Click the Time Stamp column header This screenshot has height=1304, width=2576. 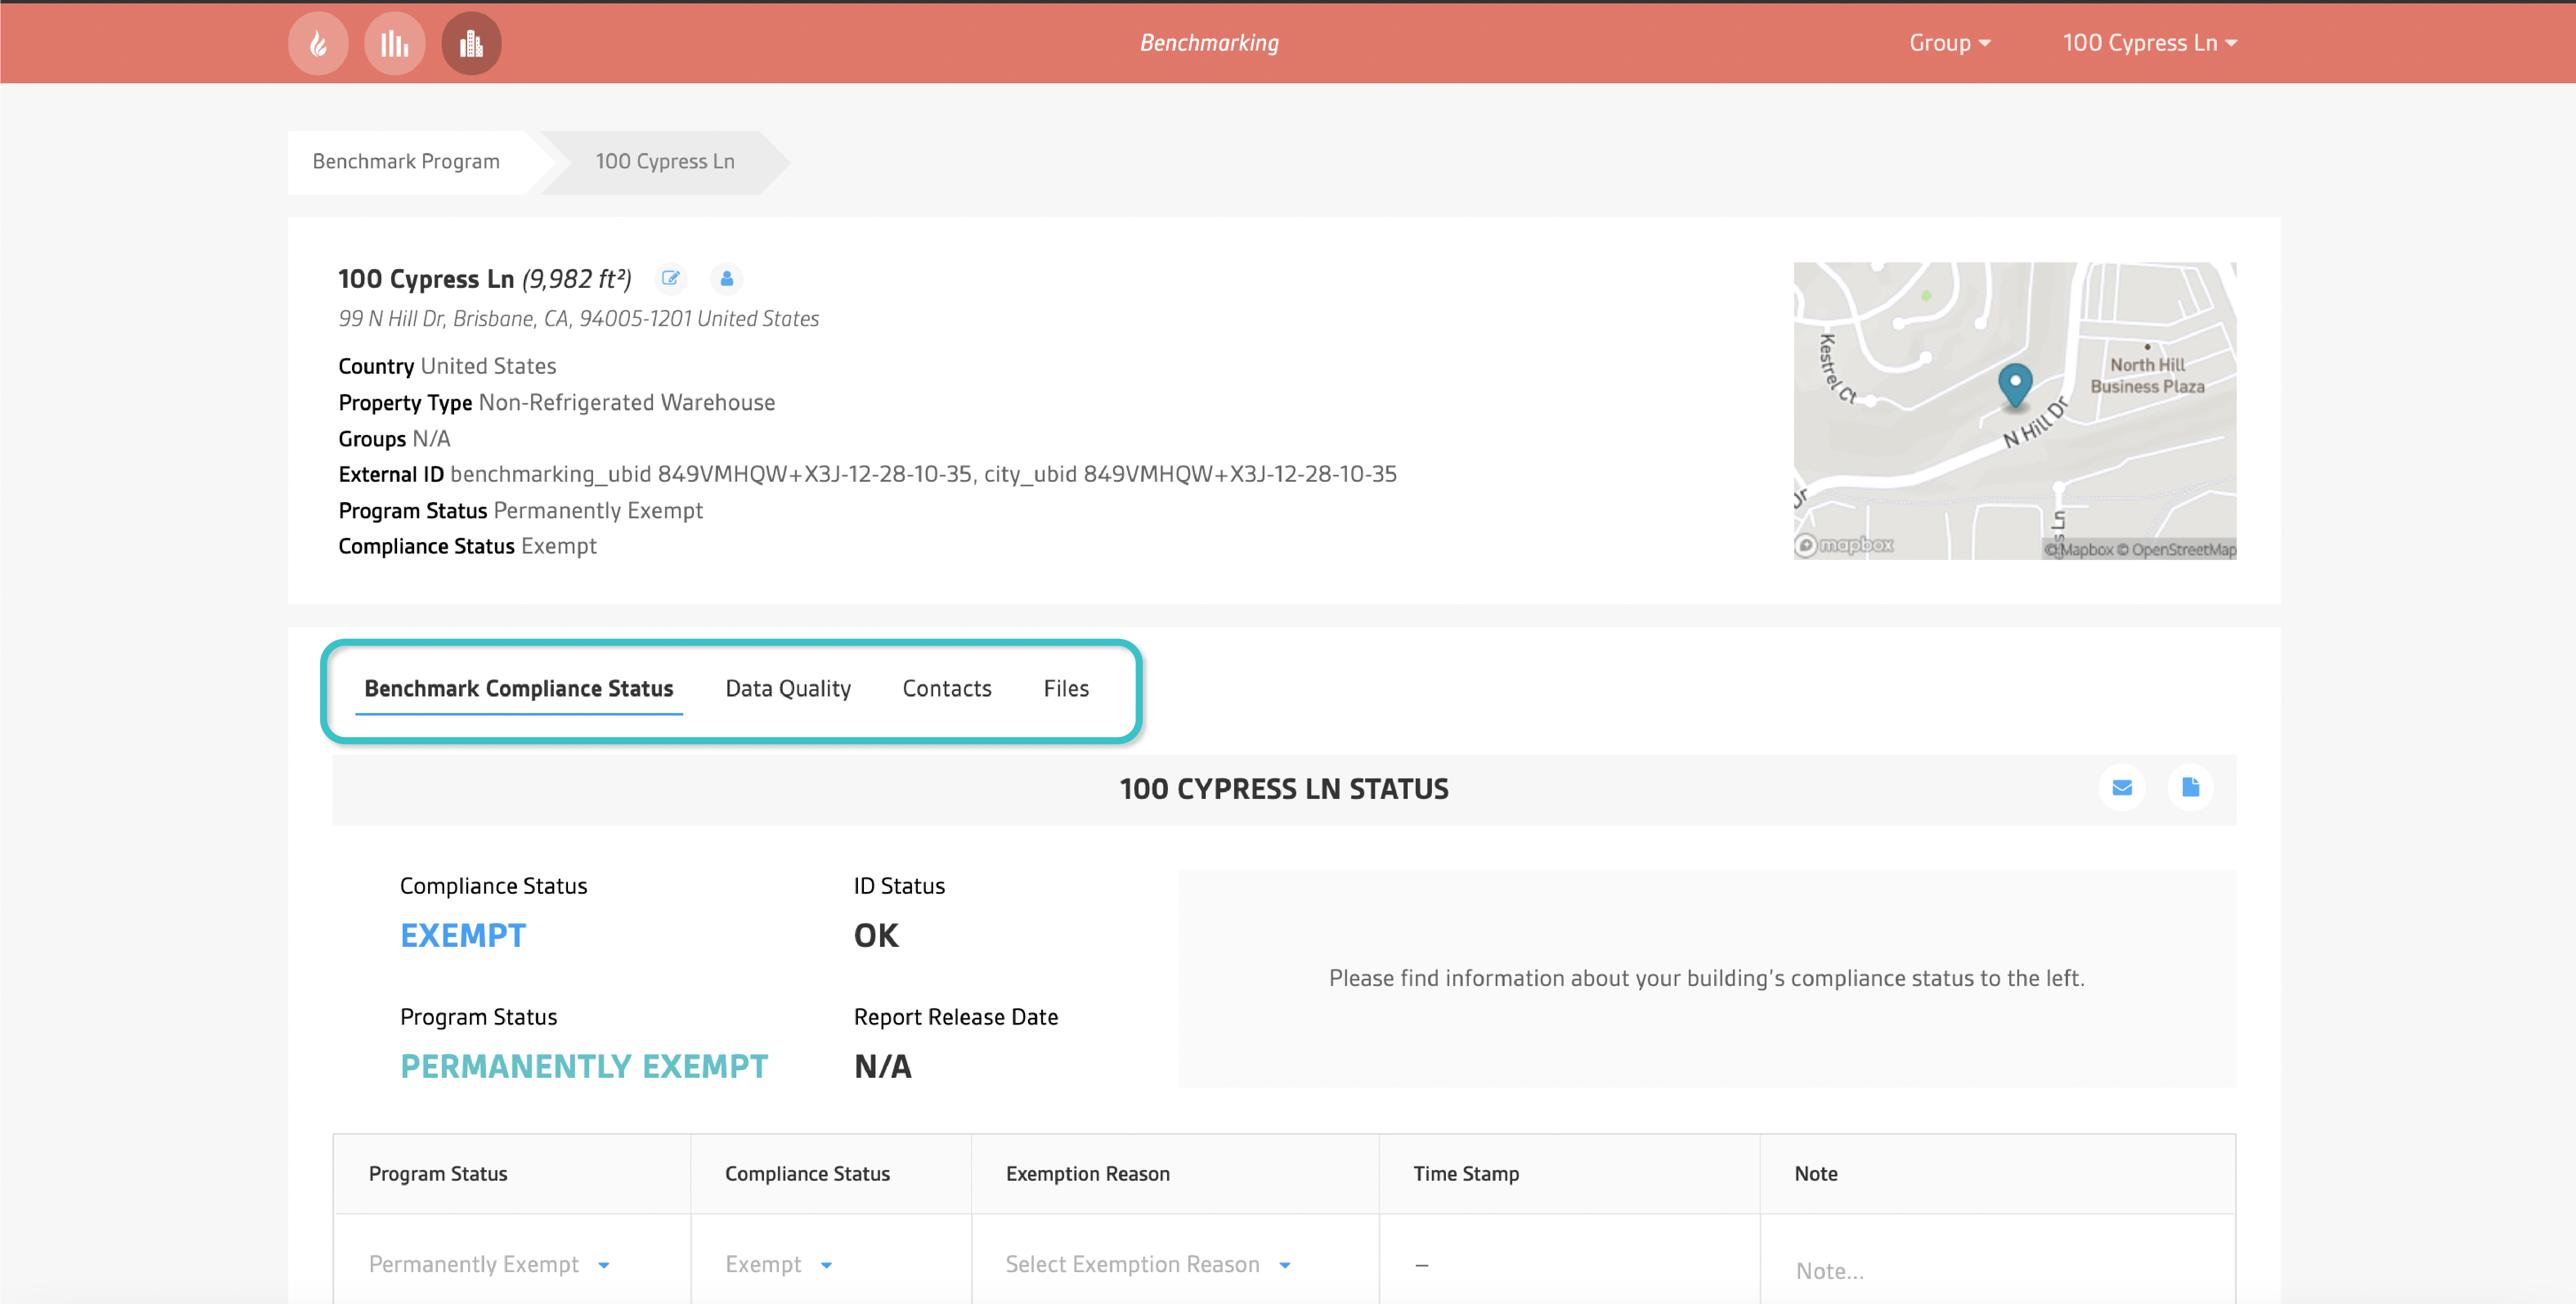(x=1466, y=1173)
